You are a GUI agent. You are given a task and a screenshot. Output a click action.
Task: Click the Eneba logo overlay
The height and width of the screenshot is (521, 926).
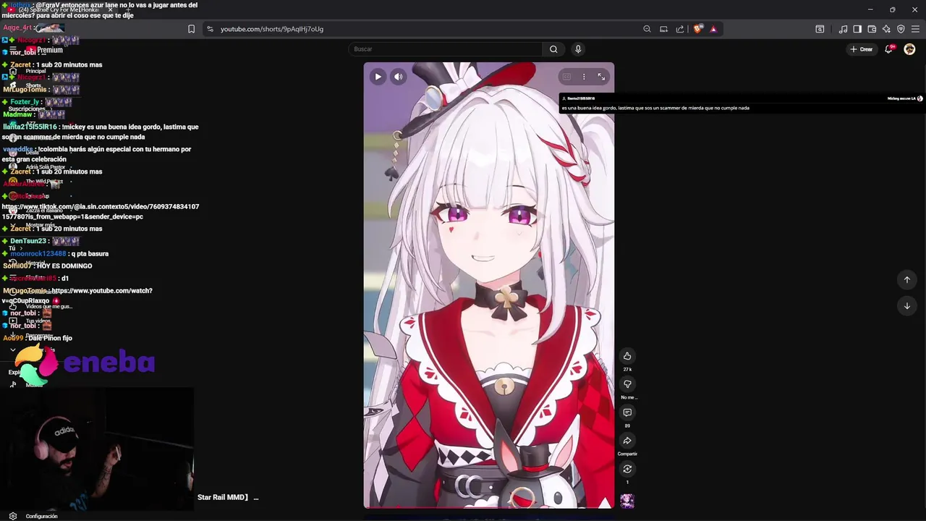(x=85, y=363)
